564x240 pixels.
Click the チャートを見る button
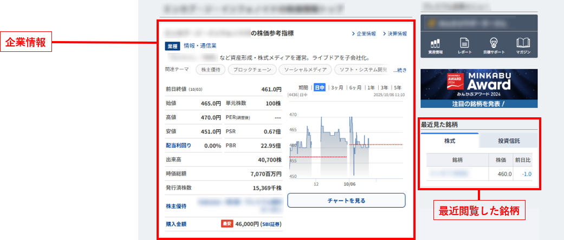pos(346,201)
